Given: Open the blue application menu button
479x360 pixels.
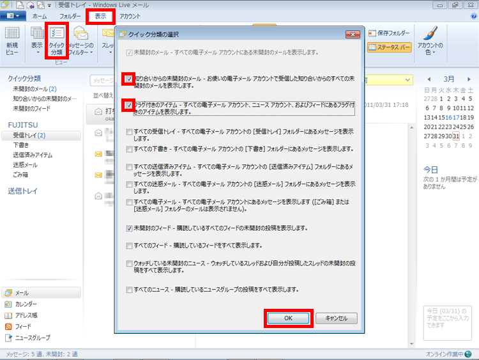Looking at the screenshot, I should coord(13,16).
